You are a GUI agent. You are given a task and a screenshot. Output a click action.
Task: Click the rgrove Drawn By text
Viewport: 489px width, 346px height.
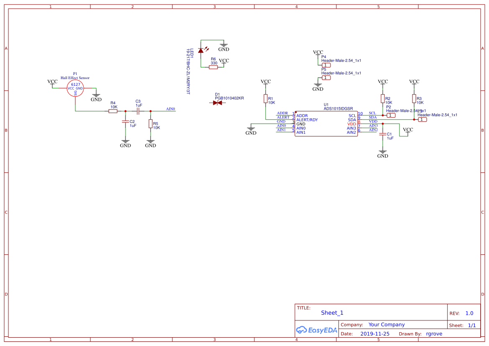[x=434, y=333]
